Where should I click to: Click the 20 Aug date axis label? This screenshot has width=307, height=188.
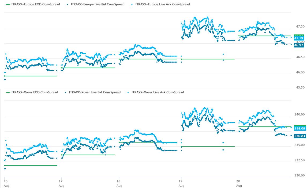click(x=239, y=183)
